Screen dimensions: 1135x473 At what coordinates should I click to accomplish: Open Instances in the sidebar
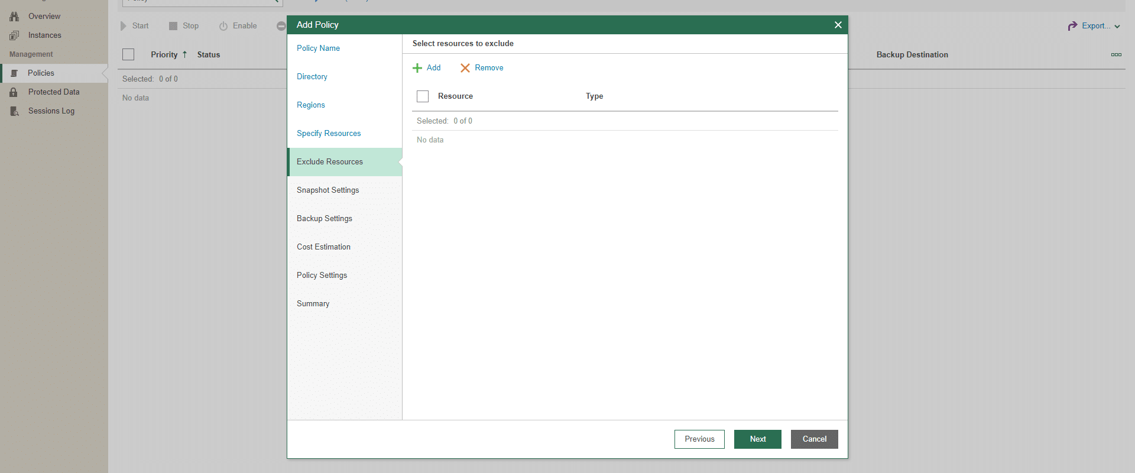coord(45,35)
